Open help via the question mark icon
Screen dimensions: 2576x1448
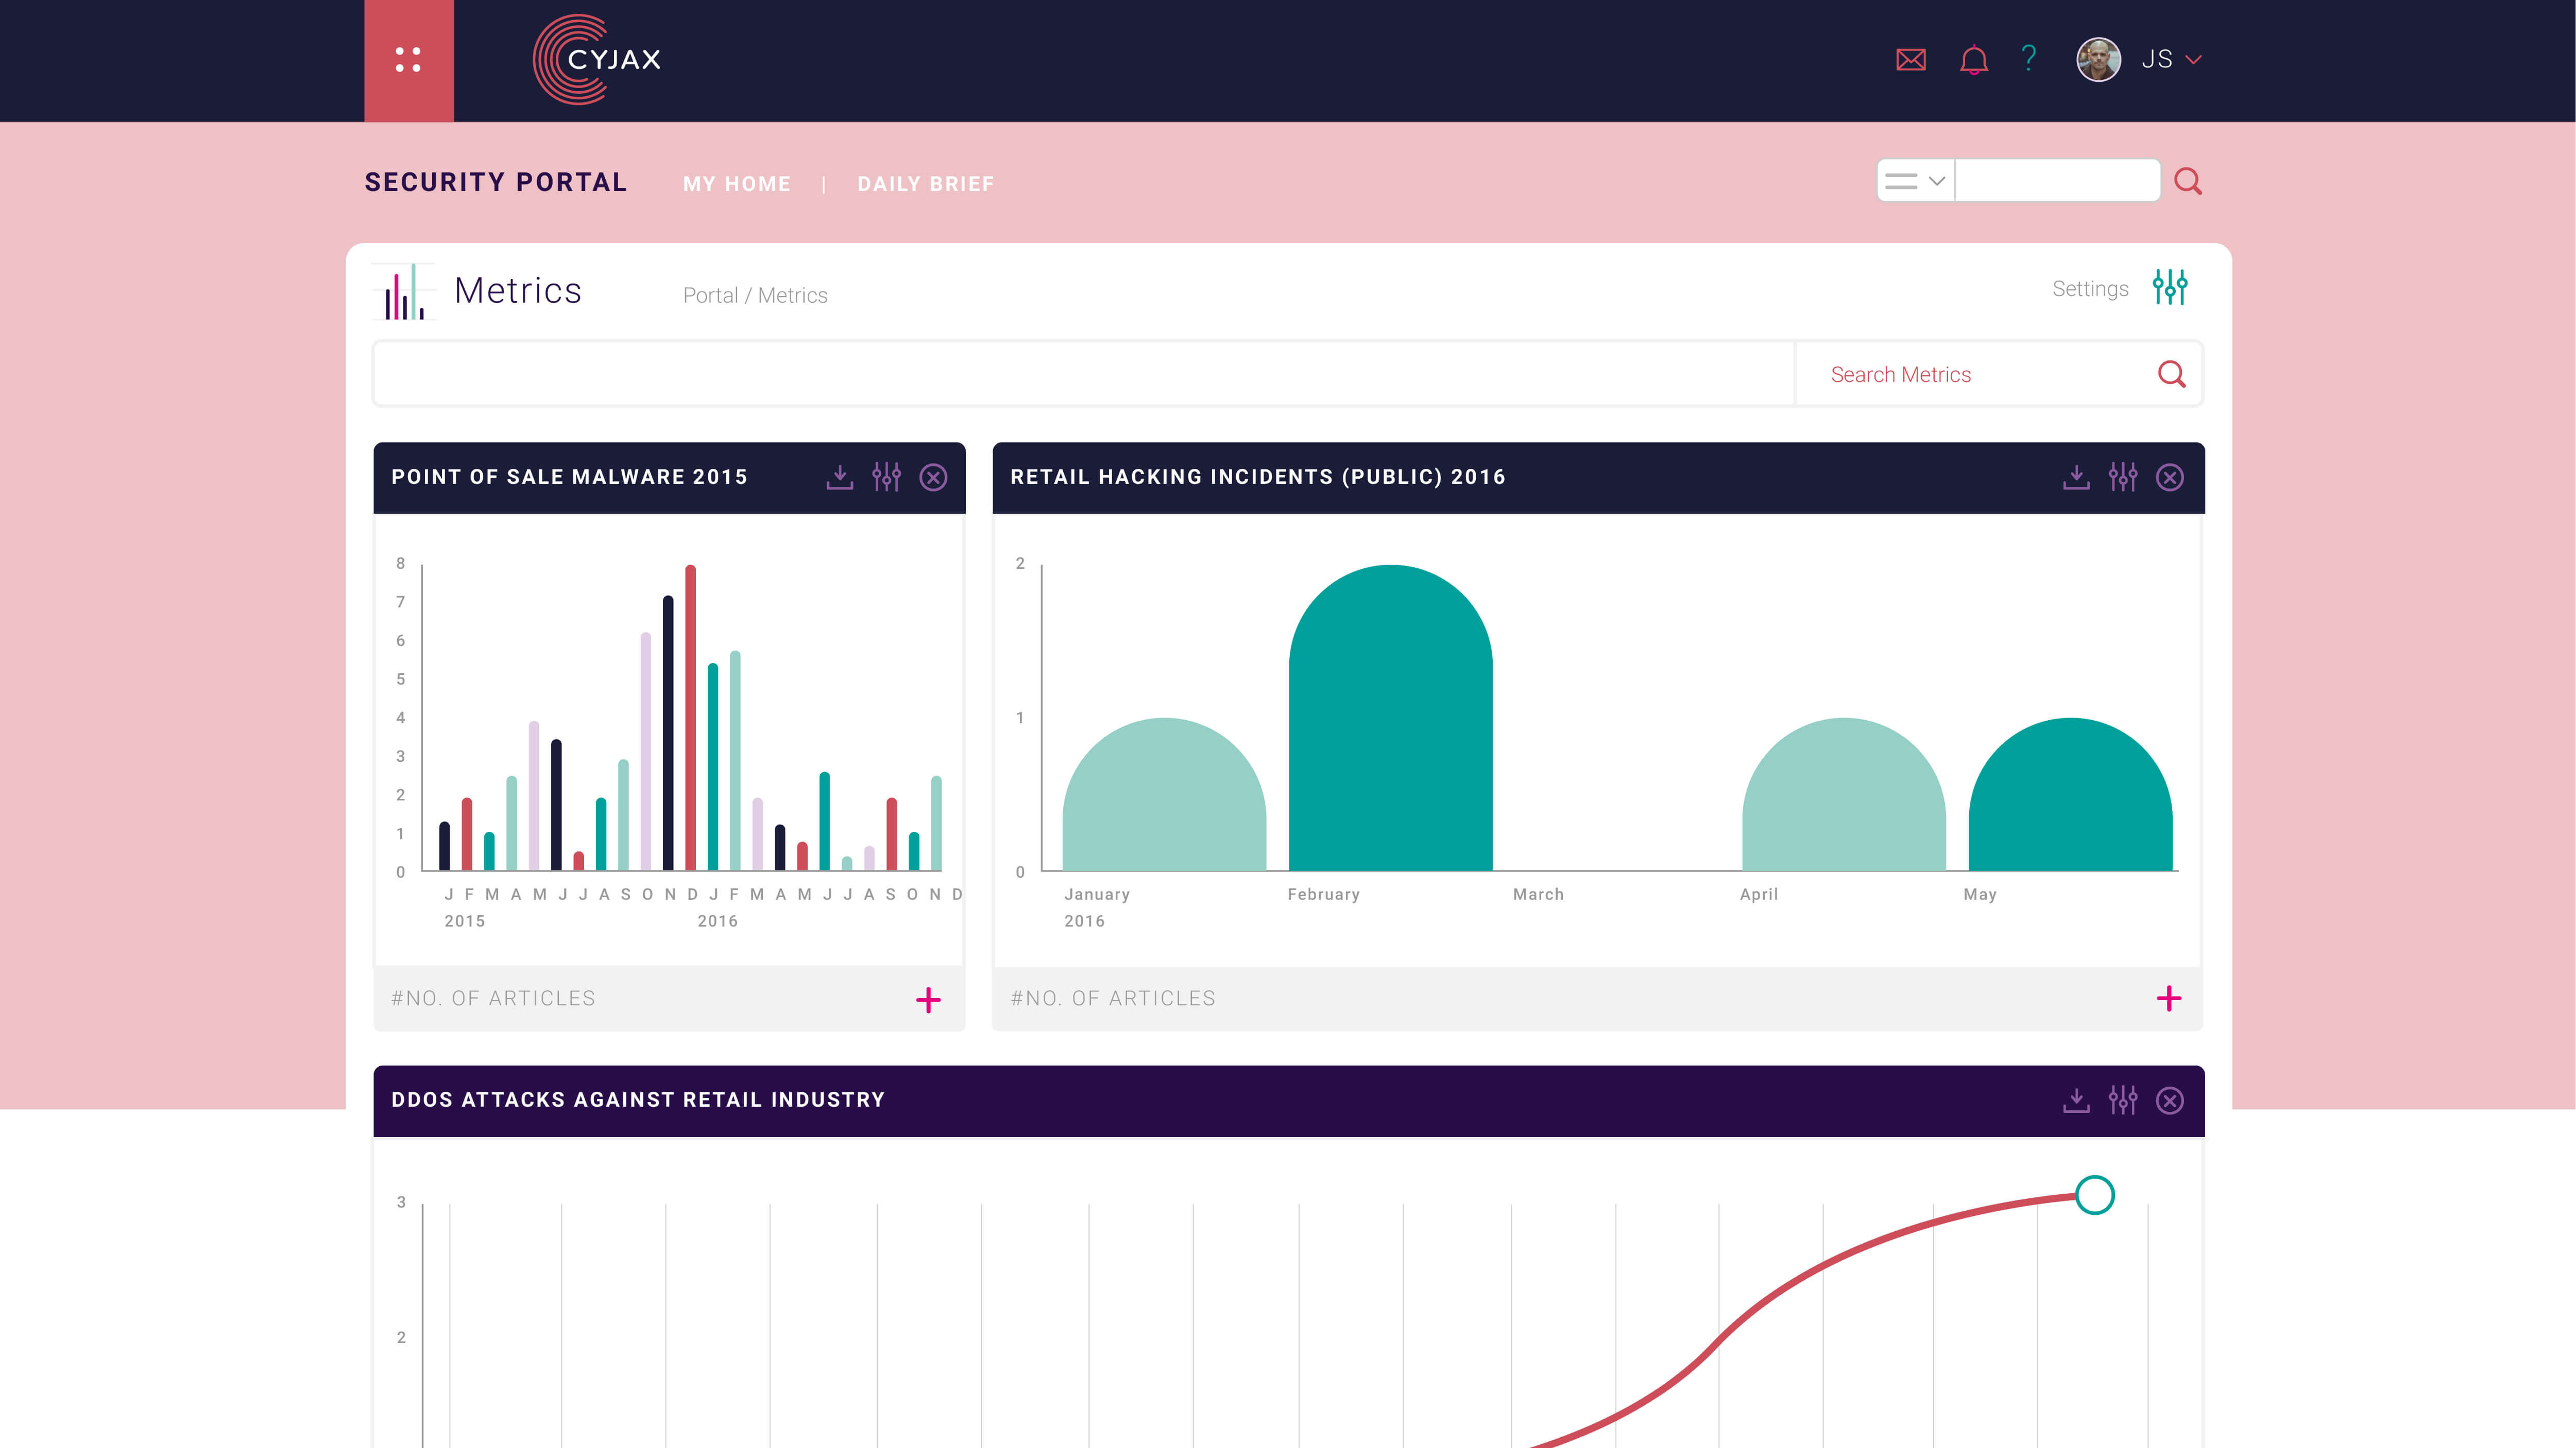click(x=2028, y=58)
